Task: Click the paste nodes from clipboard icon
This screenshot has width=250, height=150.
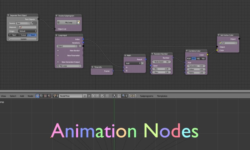Action: coord(134,96)
